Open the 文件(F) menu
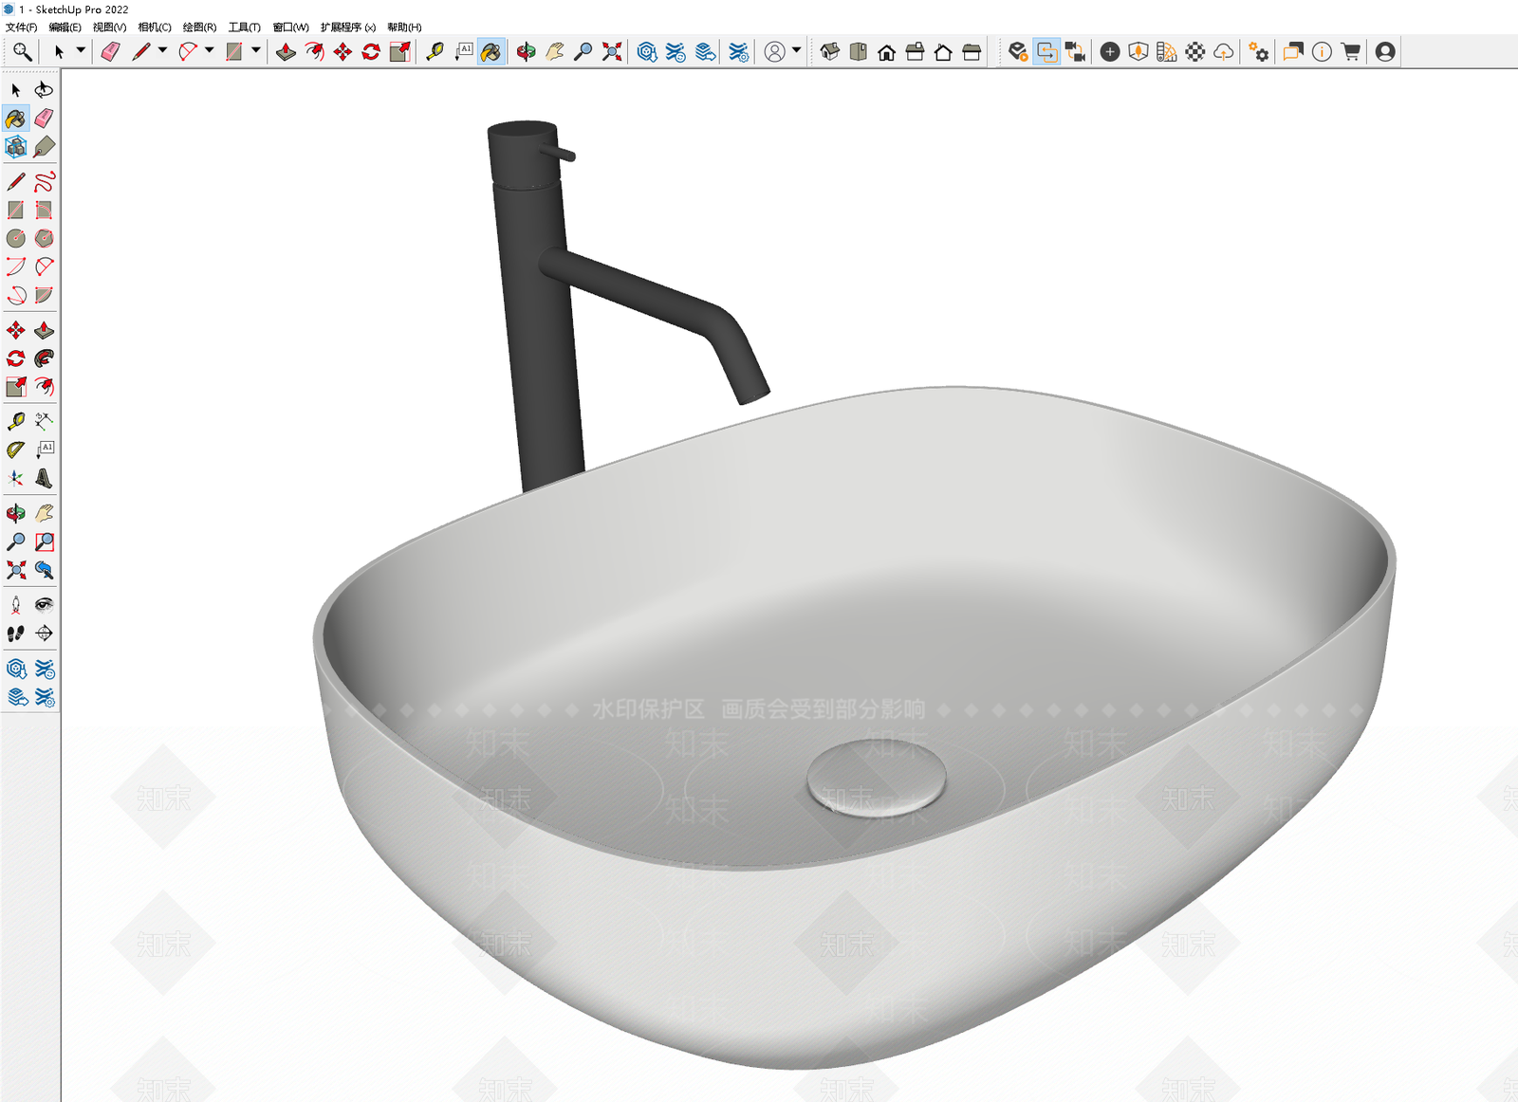1518x1102 pixels. [x=21, y=28]
